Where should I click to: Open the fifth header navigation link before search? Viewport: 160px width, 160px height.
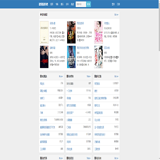(x=72, y=4)
